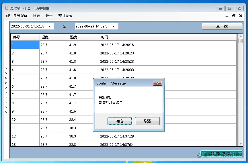Expand the start date dropdown arrow
Screen dimensions: 248x163
pyautogui.click(x=49, y=26)
